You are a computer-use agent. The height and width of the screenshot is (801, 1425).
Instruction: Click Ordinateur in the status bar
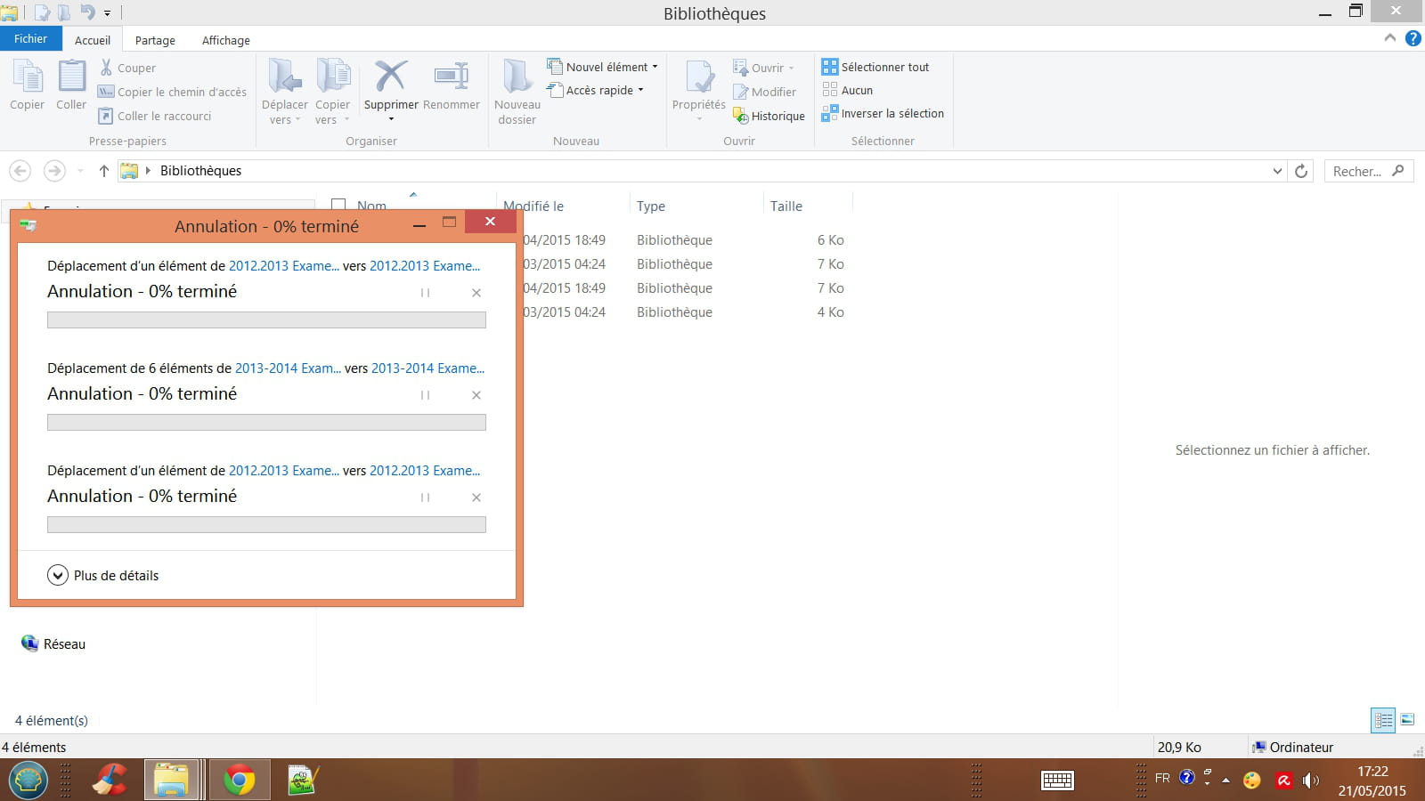[x=1292, y=747]
